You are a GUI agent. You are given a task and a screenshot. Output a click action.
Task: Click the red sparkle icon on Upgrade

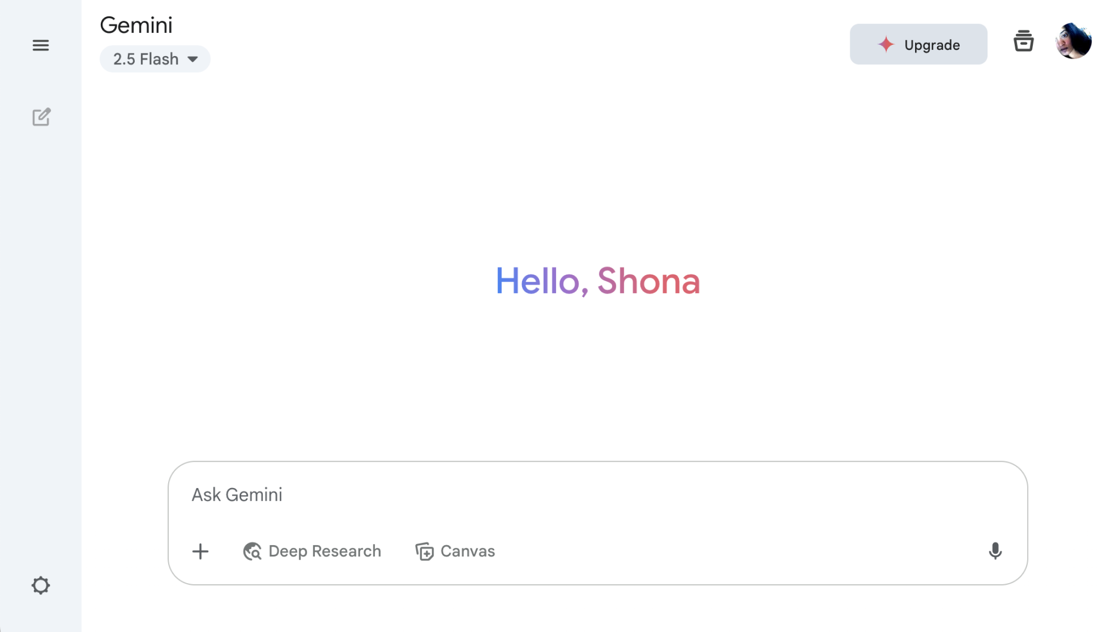pos(886,45)
